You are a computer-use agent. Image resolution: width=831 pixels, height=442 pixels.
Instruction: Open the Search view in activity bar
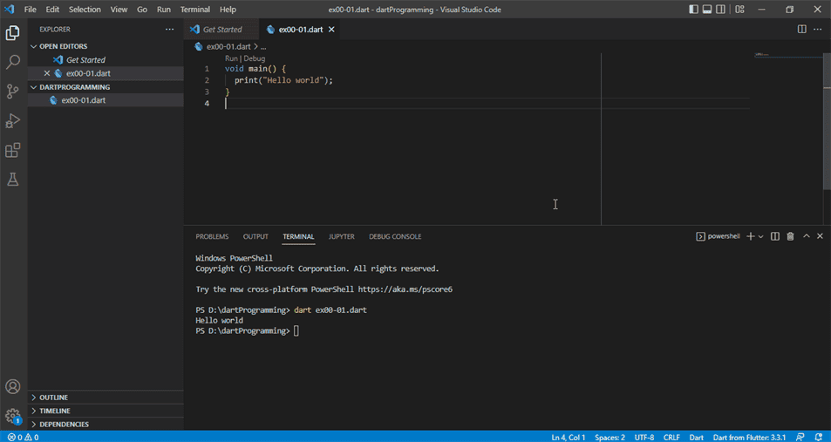click(x=13, y=63)
